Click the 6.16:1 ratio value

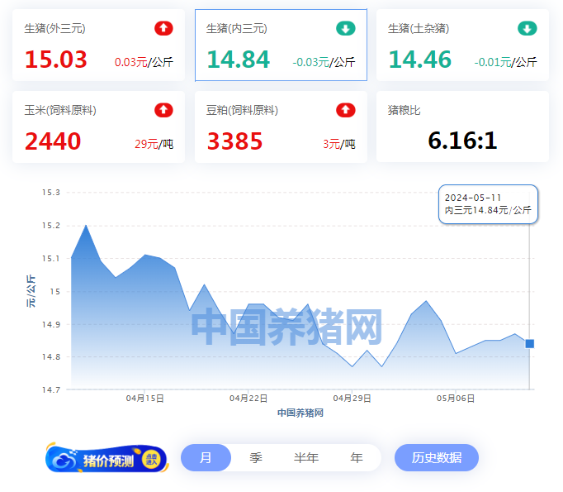[462, 141]
